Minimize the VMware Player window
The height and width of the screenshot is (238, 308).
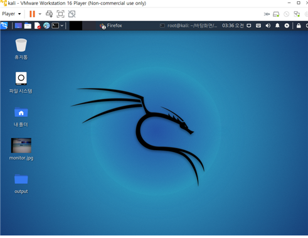(x=289, y=3)
